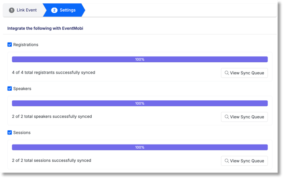
Task: Click the Registrations 100% progress bar
Action: click(140, 59)
